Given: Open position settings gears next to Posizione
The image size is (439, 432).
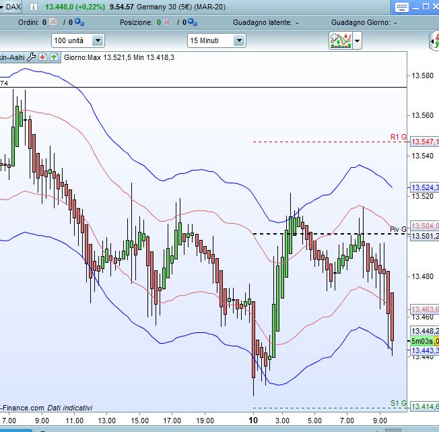Looking at the screenshot, I should [192, 22].
